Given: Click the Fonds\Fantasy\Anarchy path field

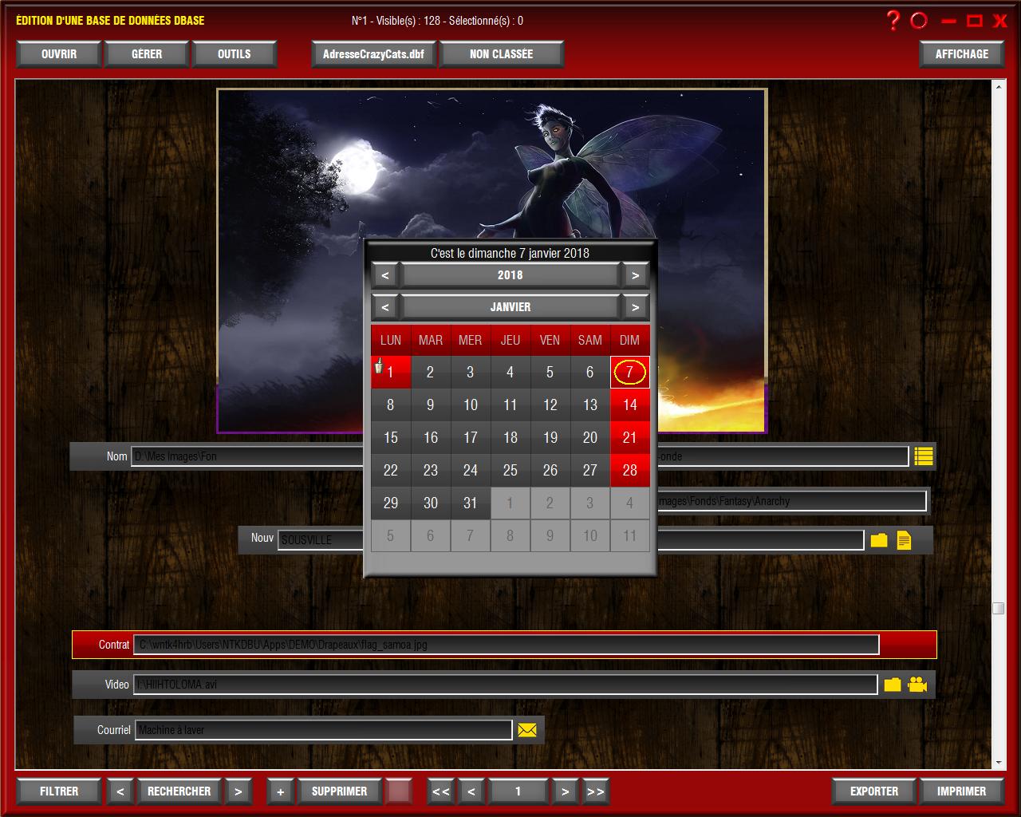Looking at the screenshot, I should [x=792, y=501].
